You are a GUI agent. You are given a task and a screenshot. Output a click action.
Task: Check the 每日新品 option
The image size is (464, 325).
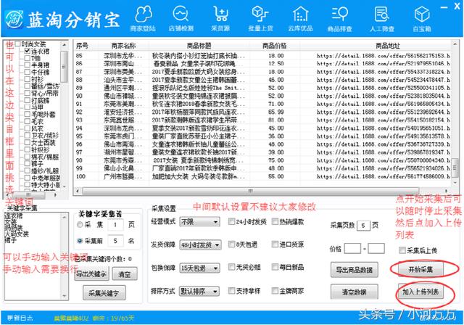275,267
